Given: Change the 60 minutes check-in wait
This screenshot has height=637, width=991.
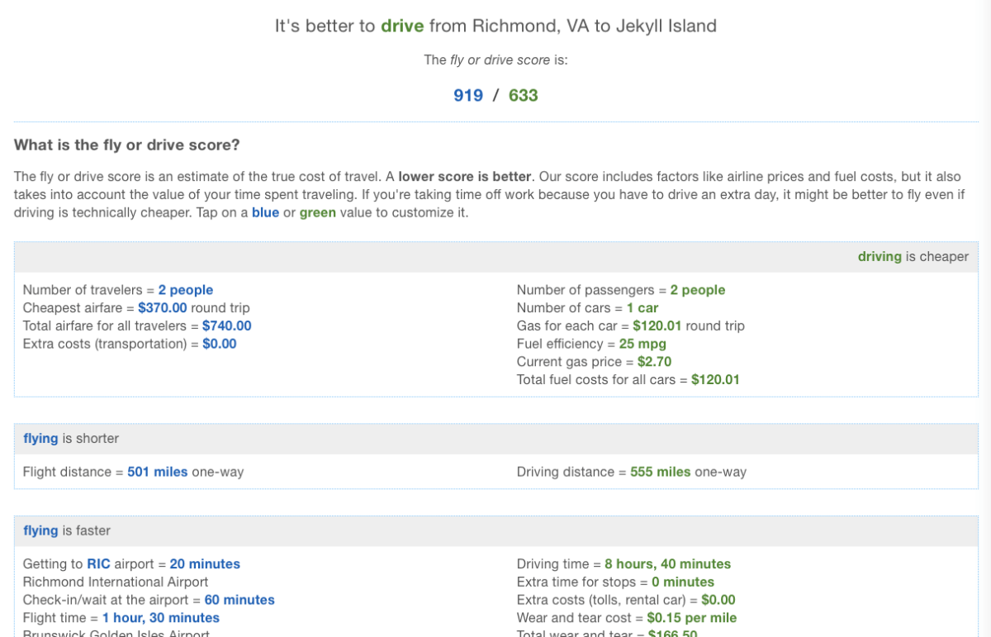Looking at the screenshot, I should pyautogui.click(x=239, y=600).
